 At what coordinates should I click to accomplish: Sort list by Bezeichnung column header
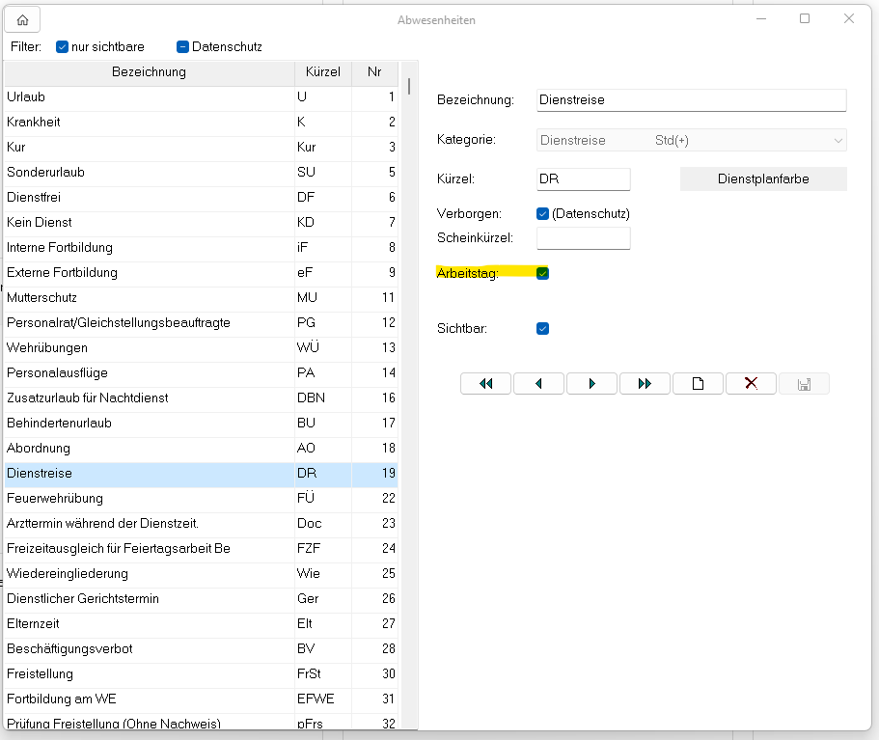(x=149, y=72)
